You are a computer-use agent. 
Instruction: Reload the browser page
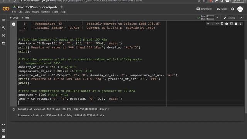15,1
